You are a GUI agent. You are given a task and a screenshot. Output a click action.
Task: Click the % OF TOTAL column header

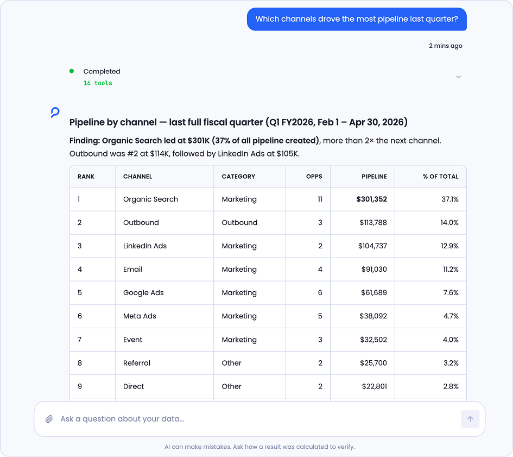pyautogui.click(x=441, y=177)
